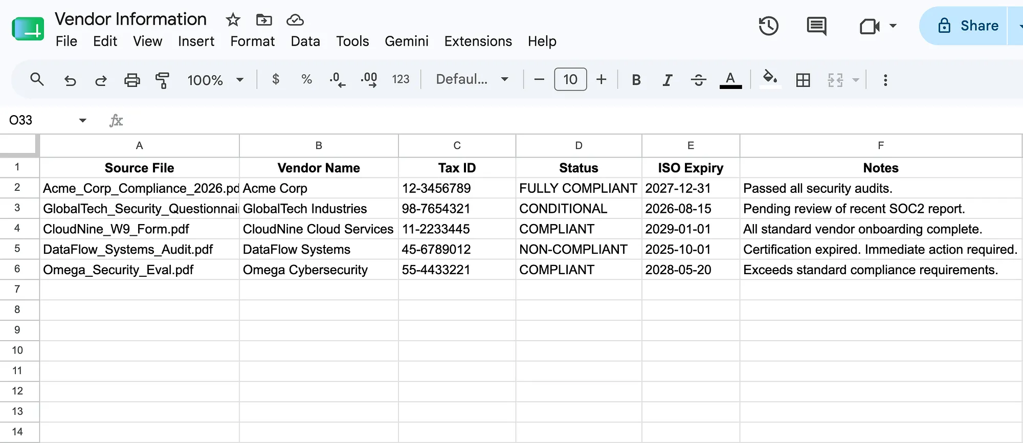Screen dimensions: 1023x443
Task: Open the View menu
Action: 147,41
